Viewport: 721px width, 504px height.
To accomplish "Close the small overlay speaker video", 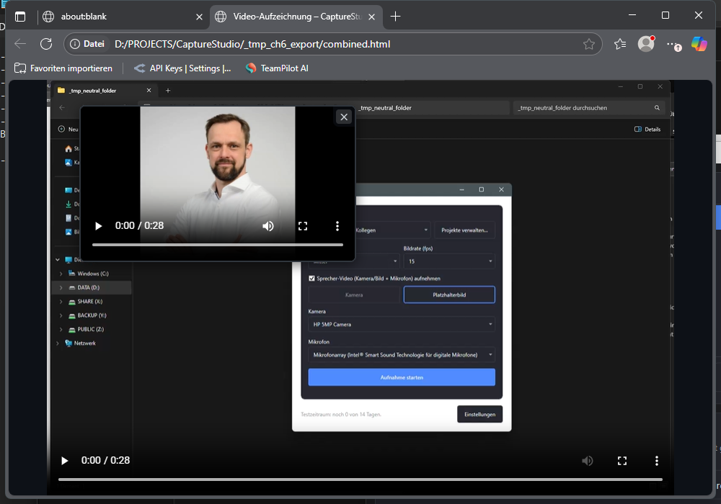I will (344, 117).
